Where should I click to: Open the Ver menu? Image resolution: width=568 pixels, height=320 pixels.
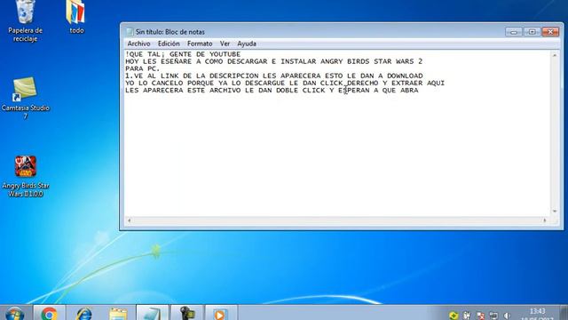(x=225, y=44)
